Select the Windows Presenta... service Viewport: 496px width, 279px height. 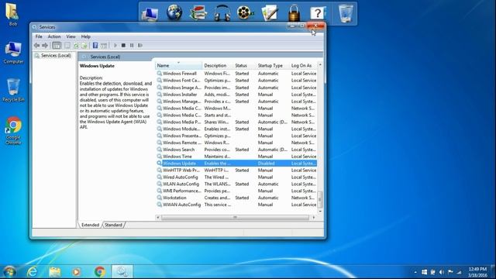point(236,136)
